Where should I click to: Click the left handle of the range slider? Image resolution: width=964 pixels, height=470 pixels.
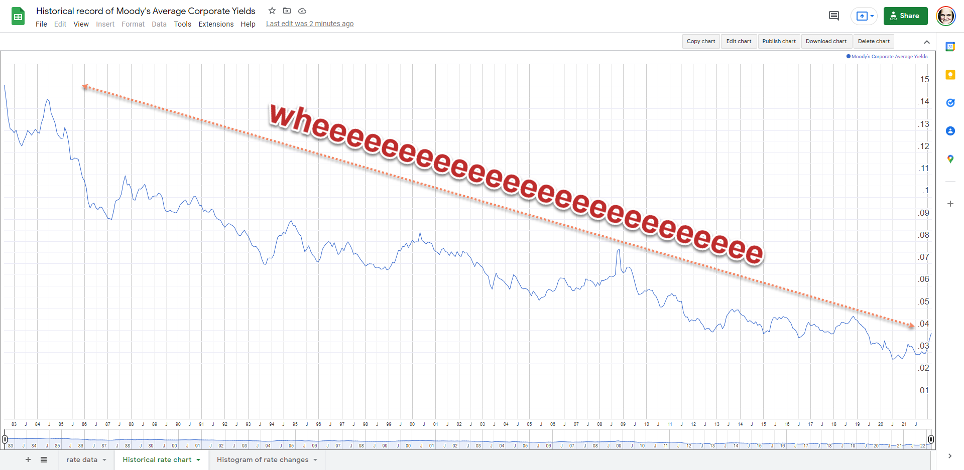pos(5,439)
